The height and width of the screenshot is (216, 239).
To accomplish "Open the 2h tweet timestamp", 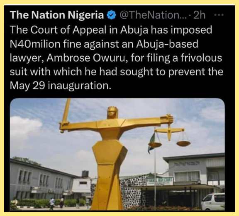I will tap(199, 15).
